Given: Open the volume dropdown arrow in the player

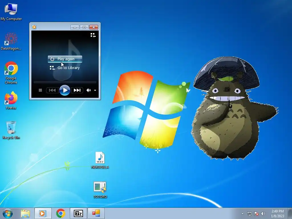Looking at the screenshot, I should pos(95,90).
